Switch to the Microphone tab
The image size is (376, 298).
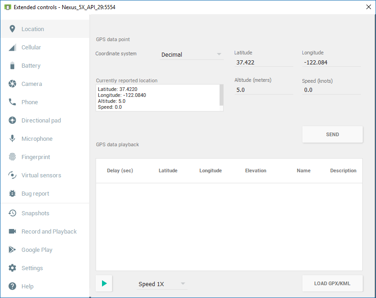(45, 138)
